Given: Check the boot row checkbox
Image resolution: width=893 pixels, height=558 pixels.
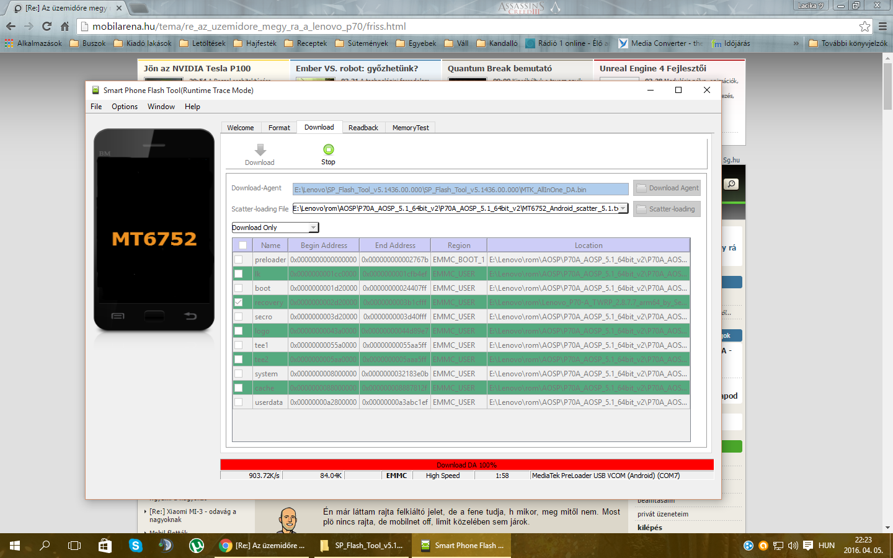Looking at the screenshot, I should [238, 288].
